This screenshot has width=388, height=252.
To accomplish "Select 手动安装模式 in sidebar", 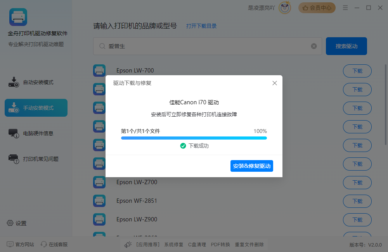I will pyautogui.click(x=36, y=108).
